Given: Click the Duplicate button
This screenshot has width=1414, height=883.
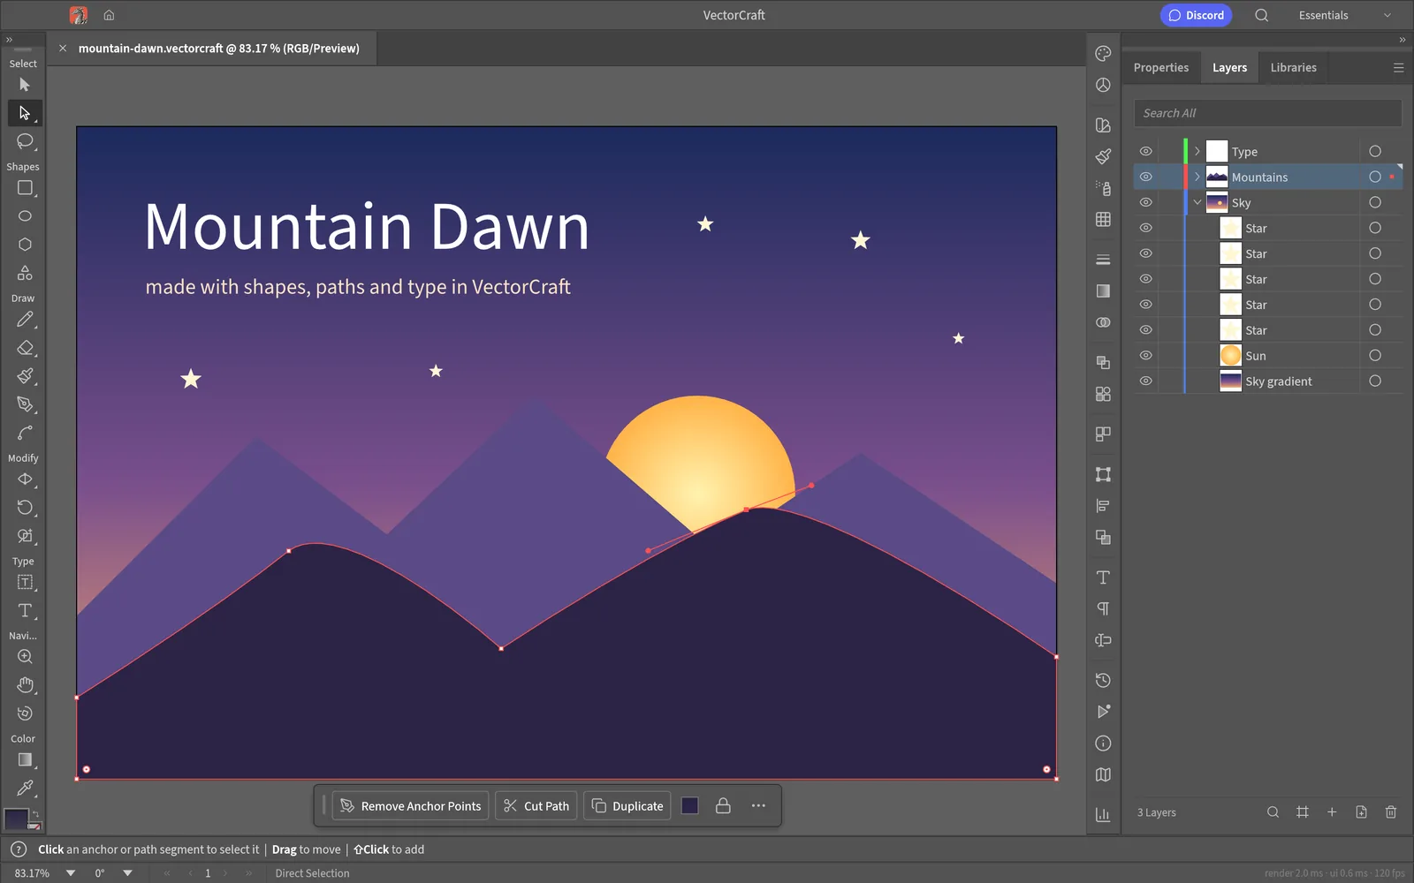Looking at the screenshot, I should (x=627, y=806).
